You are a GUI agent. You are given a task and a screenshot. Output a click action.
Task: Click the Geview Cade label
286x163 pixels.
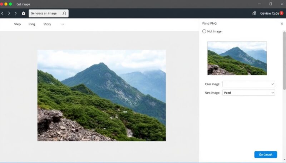coord(269,13)
